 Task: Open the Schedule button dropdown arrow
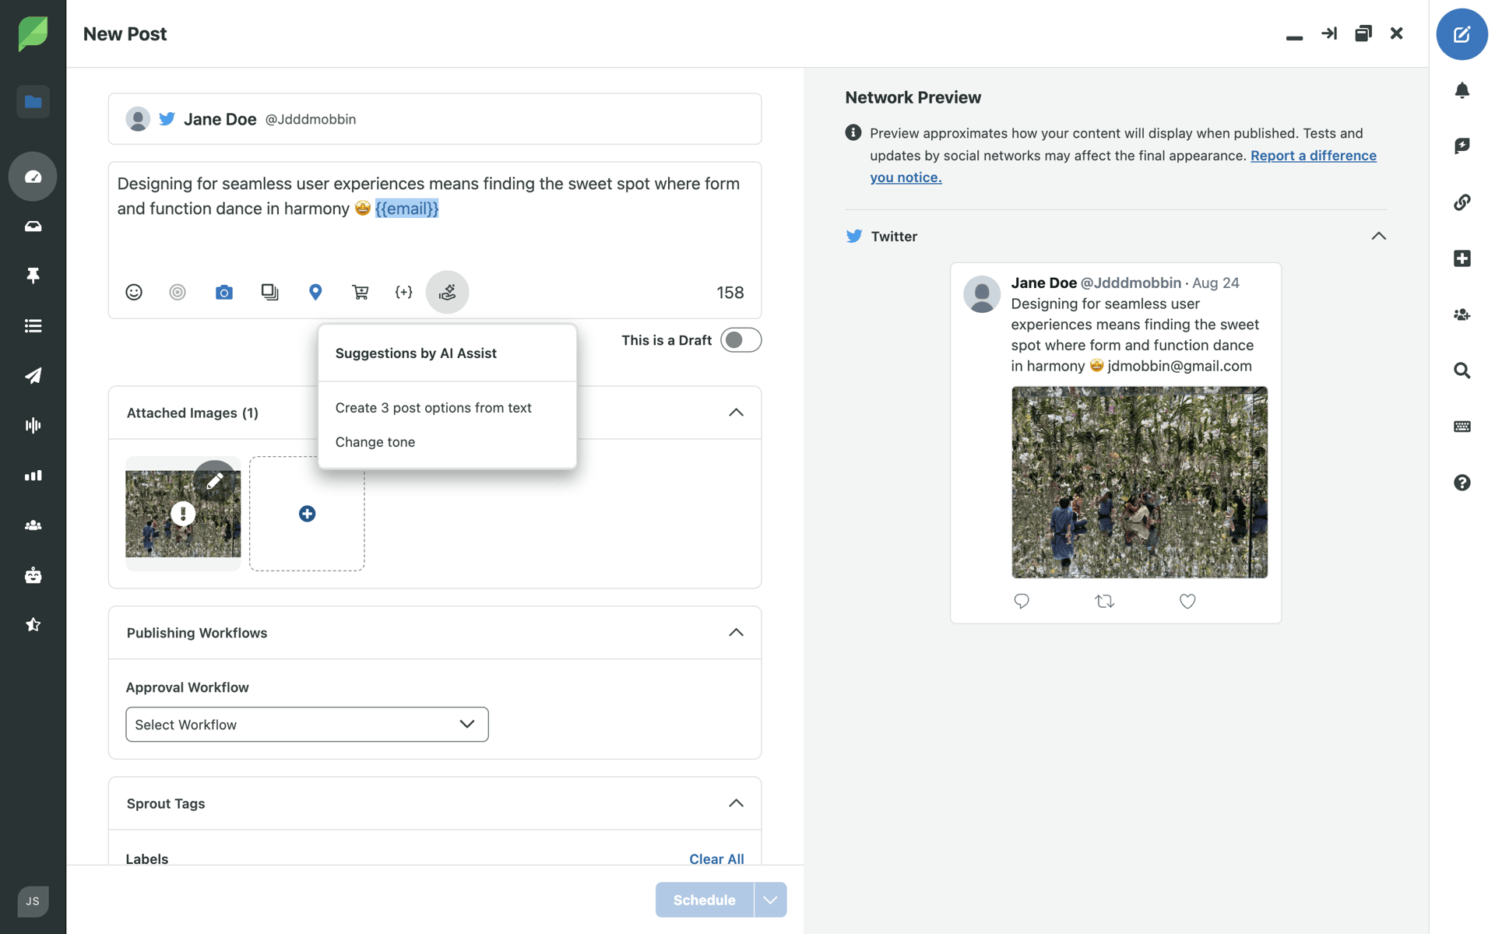[770, 900]
